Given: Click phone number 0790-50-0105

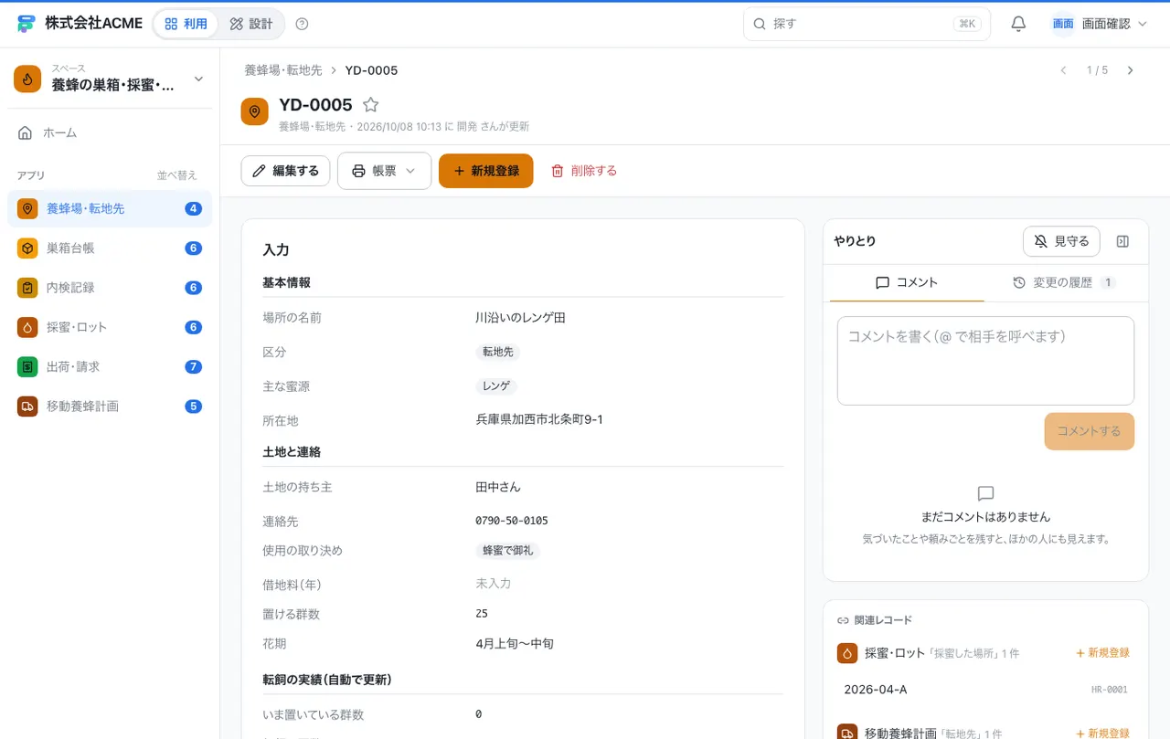Looking at the screenshot, I should coord(512,521).
